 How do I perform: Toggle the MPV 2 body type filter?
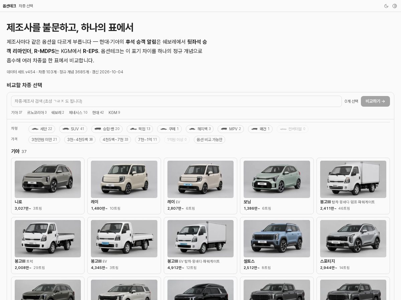[231, 129]
